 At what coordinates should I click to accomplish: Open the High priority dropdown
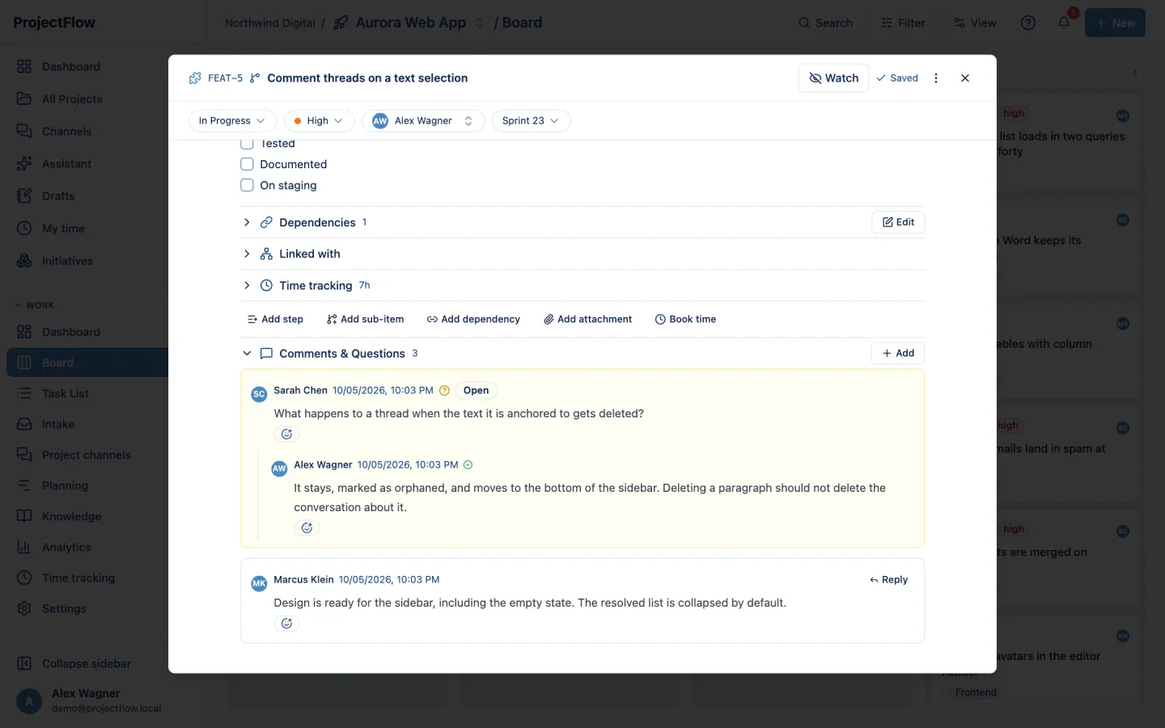click(x=319, y=121)
